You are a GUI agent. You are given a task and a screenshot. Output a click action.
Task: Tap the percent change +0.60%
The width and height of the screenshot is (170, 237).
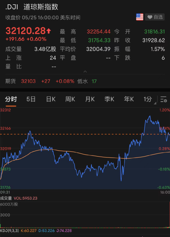(37, 39)
